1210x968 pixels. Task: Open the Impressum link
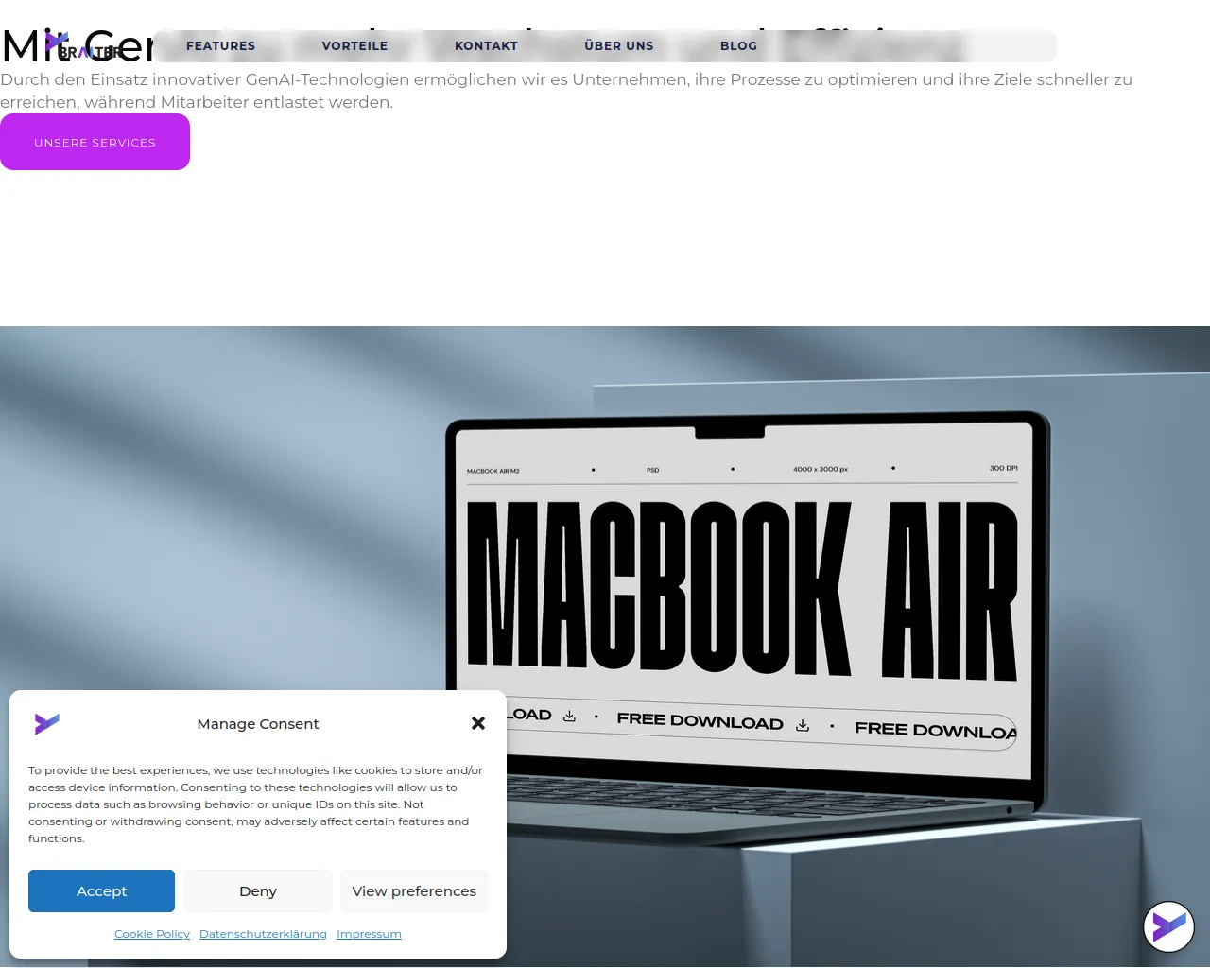369,934
